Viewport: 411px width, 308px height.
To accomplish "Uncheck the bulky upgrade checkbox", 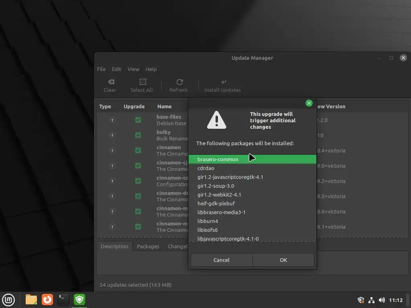I will pyautogui.click(x=138, y=135).
